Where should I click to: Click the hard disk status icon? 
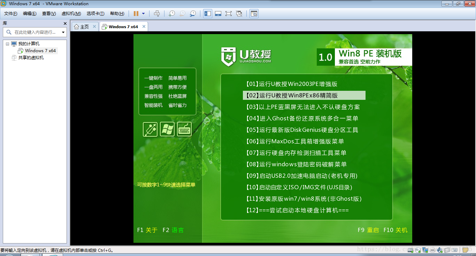tap(410, 250)
